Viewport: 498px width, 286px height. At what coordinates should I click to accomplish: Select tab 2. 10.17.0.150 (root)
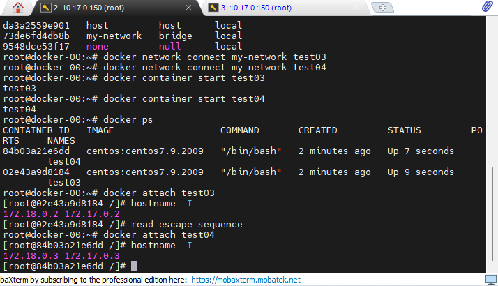(89, 8)
